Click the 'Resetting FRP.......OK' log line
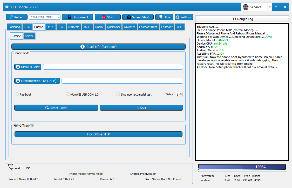This screenshot has height=188, width=292. [x=210, y=54]
